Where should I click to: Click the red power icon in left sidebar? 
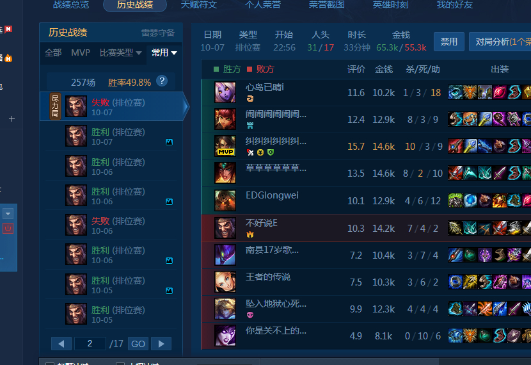click(8, 228)
